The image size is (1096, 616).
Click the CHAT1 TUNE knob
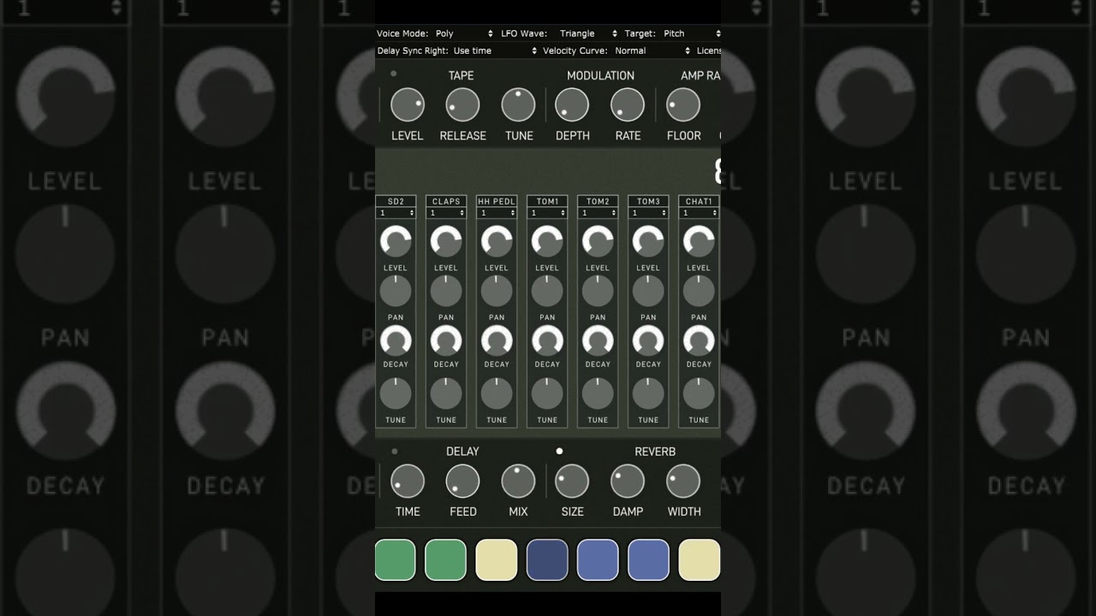coord(699,394)
